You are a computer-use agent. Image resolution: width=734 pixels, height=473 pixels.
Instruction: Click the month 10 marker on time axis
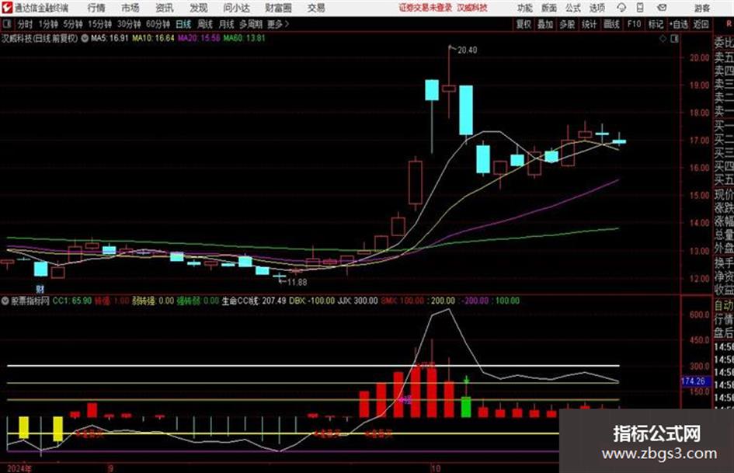[436, 468]
